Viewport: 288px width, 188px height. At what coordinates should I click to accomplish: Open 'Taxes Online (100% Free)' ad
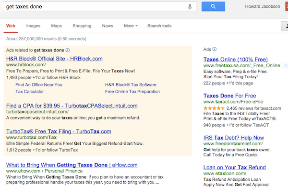click(236, 59)
